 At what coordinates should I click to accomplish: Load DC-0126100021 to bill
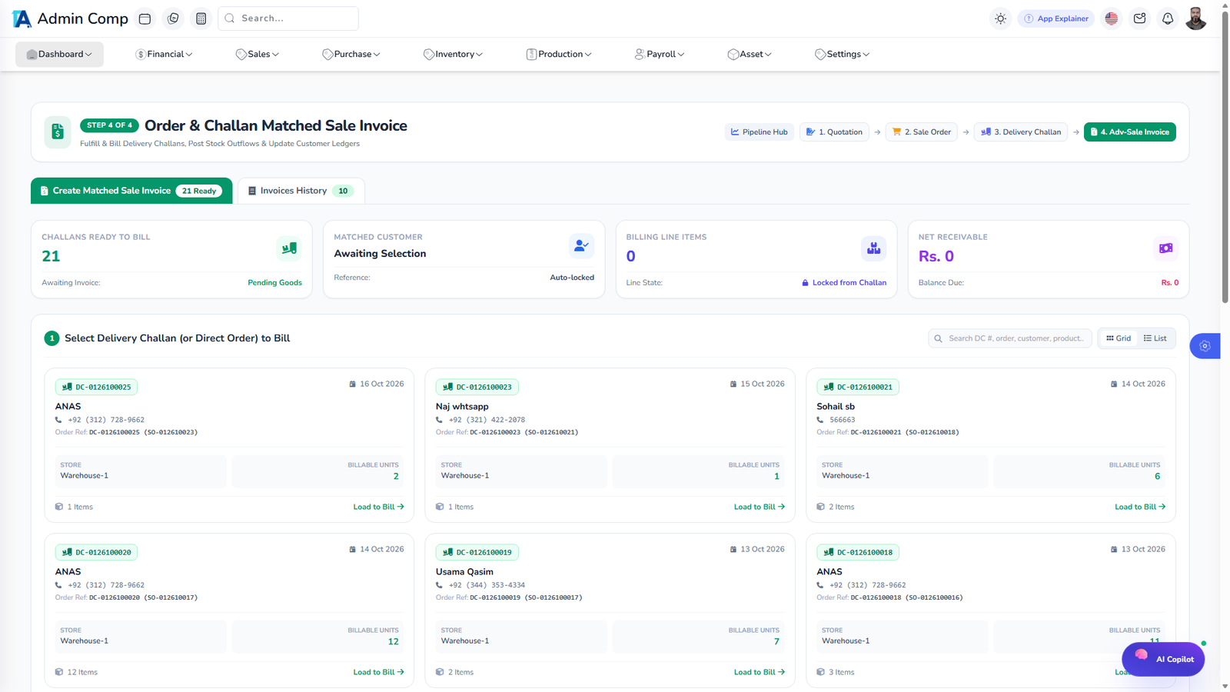click(x=1140, y=507)
